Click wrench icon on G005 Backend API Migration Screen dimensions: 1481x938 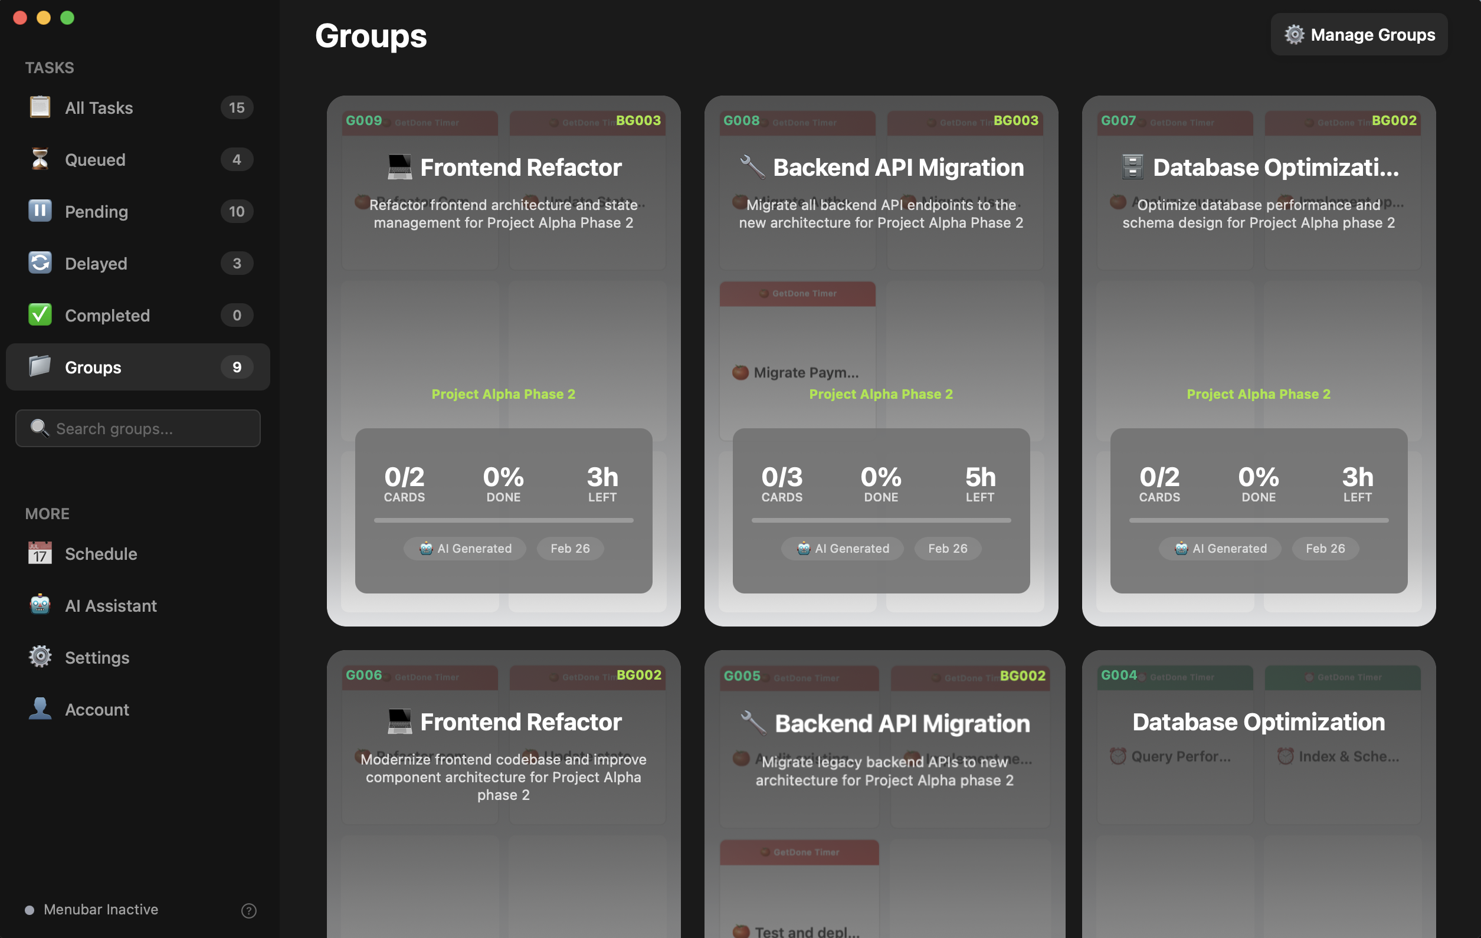(x=753, y=723)
